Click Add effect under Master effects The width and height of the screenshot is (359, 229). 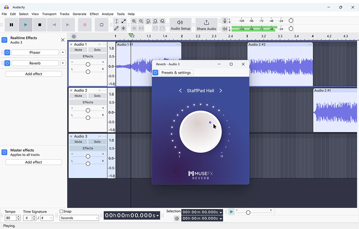[33, 162]
